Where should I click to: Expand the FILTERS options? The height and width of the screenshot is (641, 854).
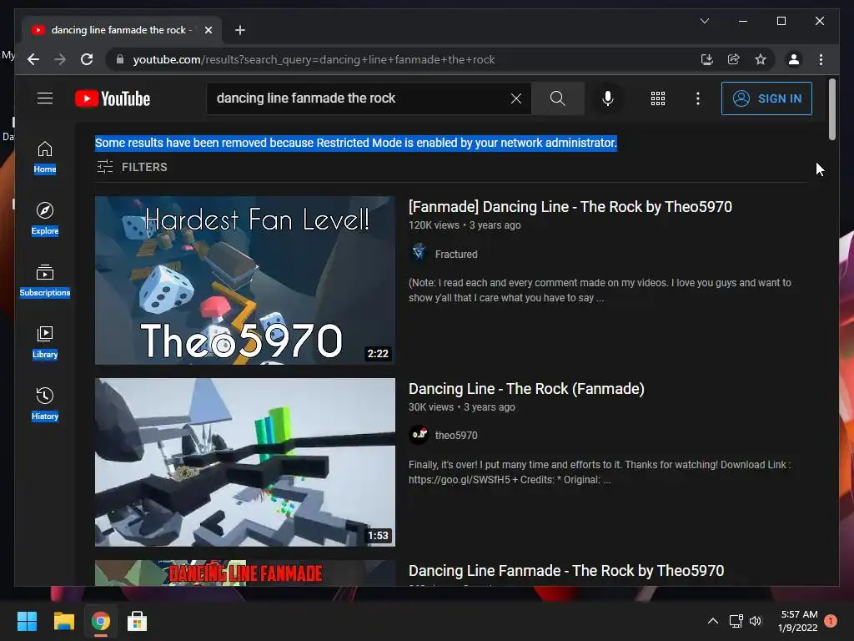(132, 167)
